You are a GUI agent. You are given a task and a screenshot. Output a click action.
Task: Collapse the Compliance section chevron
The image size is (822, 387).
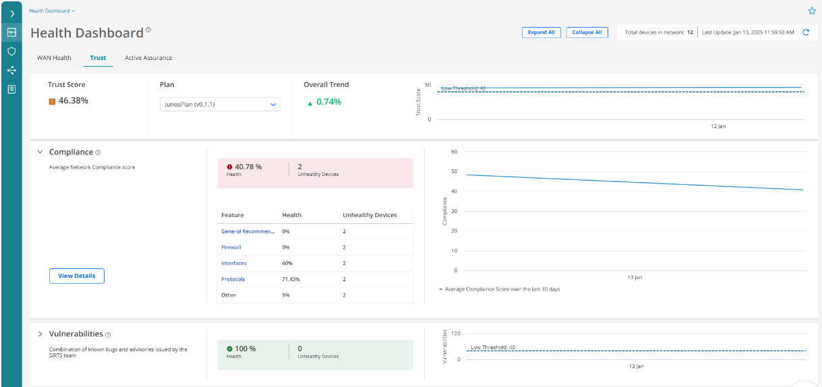pos(40,152)
